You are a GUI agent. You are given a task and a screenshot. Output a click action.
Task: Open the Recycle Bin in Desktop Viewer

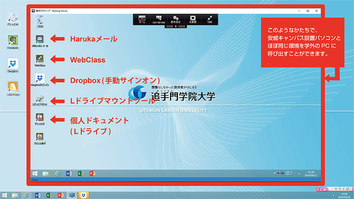[x=40, y=21]
